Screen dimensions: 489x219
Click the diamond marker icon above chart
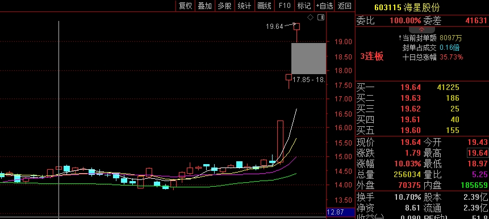tap(310, 18)
